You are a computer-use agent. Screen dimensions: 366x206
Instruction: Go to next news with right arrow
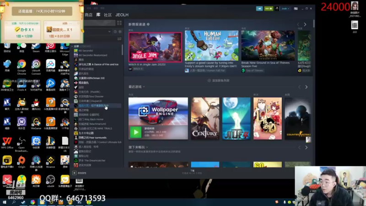[305, 25]
